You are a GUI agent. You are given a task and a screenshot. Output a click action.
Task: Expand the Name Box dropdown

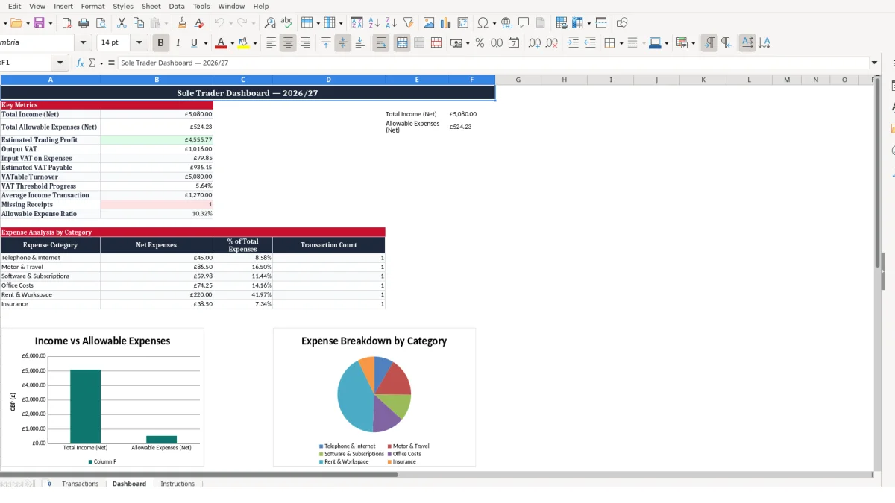pos(60,63)
